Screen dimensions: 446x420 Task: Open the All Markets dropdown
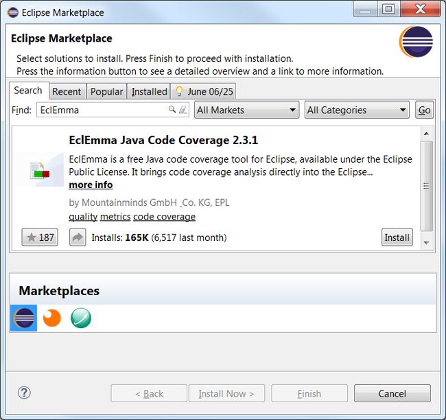click(246, 110)
